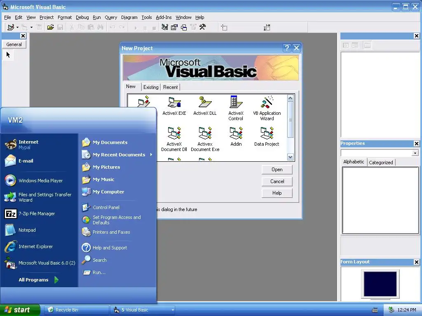The image size is (422, 316).
Task: Click the Windows start button
Action: point(19,310)
